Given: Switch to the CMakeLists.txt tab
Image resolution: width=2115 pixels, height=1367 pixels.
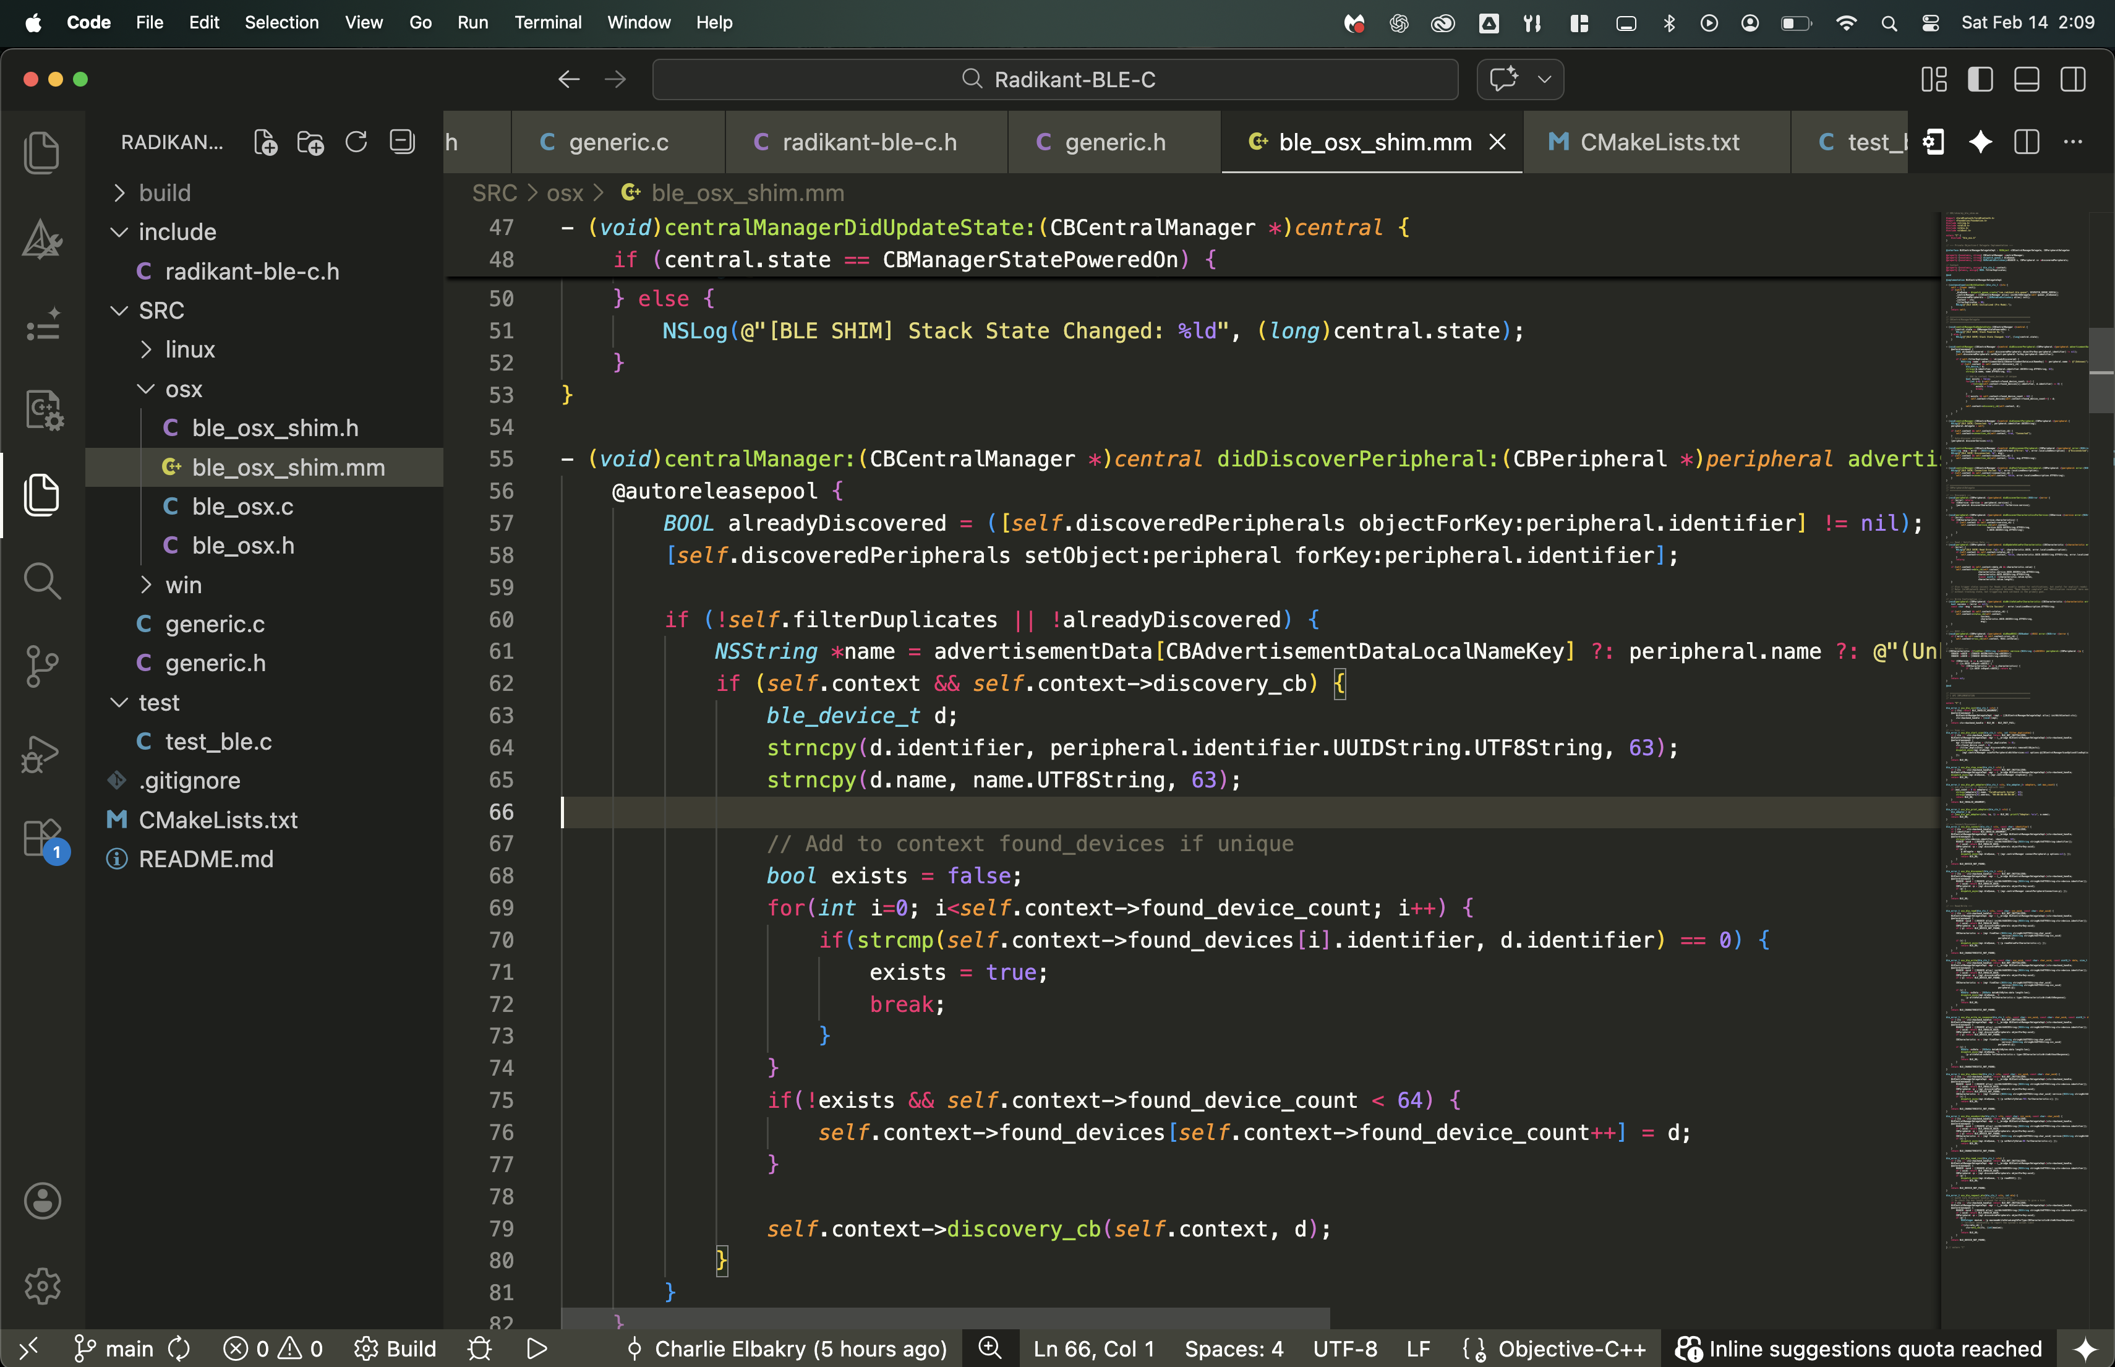Looking at the screenshot, I should pyautogui.click(x=1656, y=142).
